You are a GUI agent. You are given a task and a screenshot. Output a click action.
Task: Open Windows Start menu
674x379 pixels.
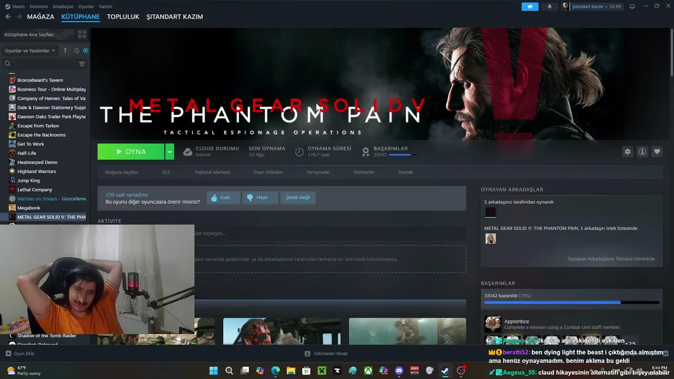tap(213, 371)
